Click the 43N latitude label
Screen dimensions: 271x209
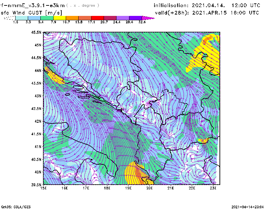[x=38, y=96]
